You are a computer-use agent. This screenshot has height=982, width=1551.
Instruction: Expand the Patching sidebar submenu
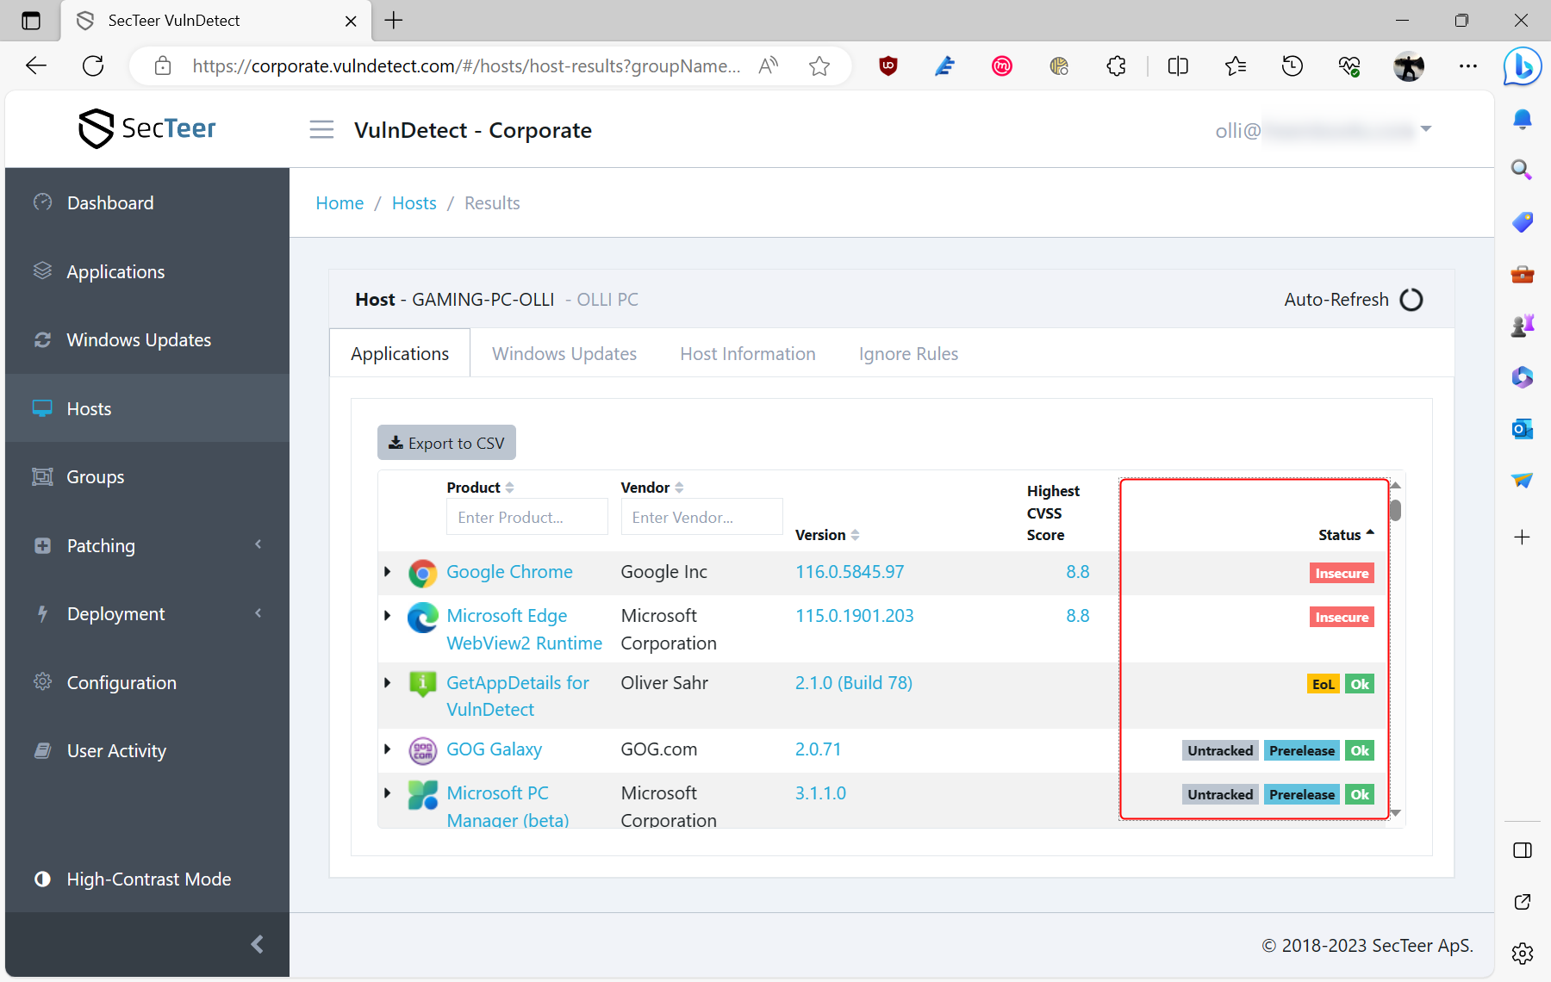(x=146, y=546)
